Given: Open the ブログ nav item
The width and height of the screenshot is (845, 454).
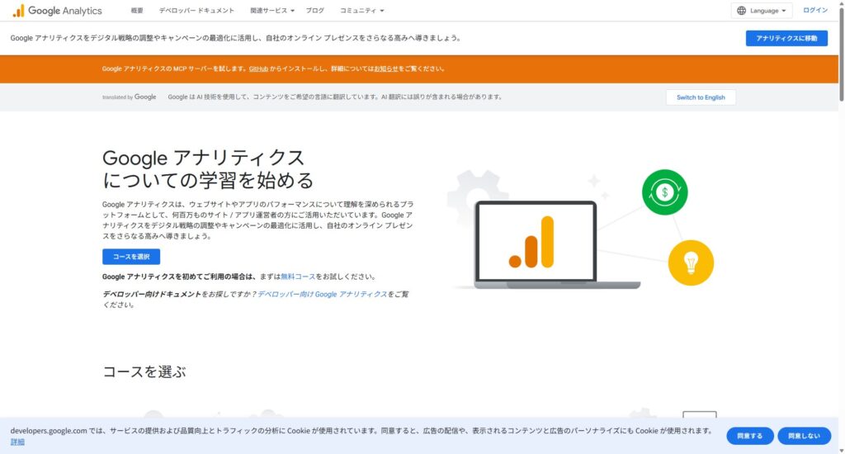Looking at the screenshot, I should [x=315, y=11].
